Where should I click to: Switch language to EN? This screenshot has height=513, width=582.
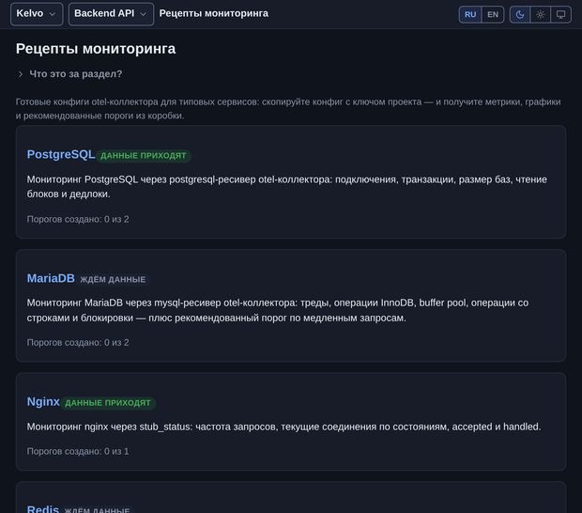[493, 14]
